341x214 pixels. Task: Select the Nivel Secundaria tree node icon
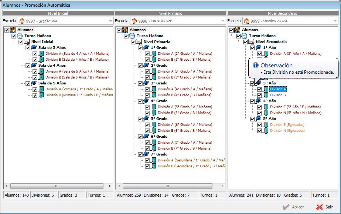click(251, 41)
